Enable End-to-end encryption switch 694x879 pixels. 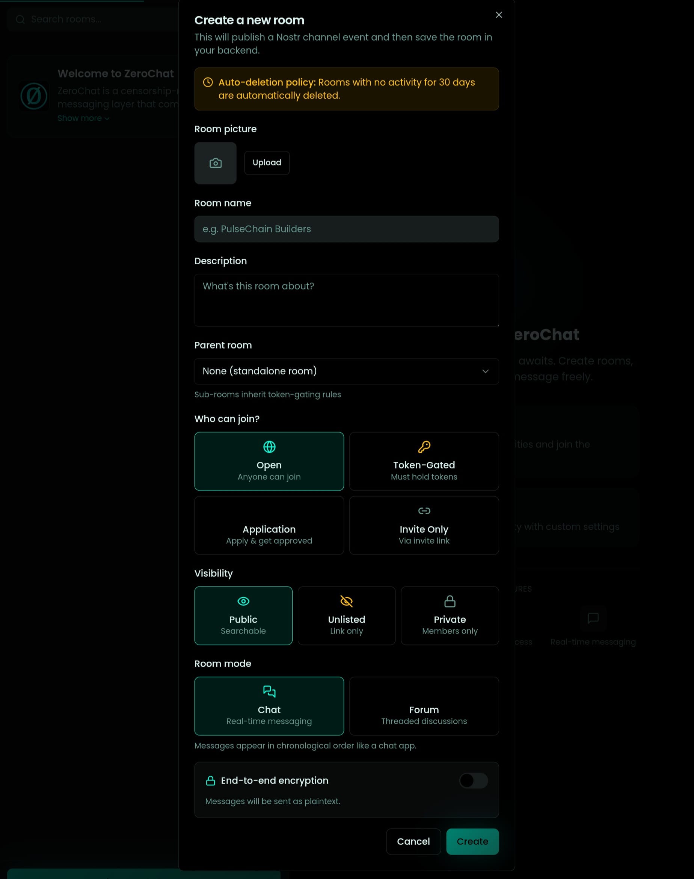(x=473, y=780)
